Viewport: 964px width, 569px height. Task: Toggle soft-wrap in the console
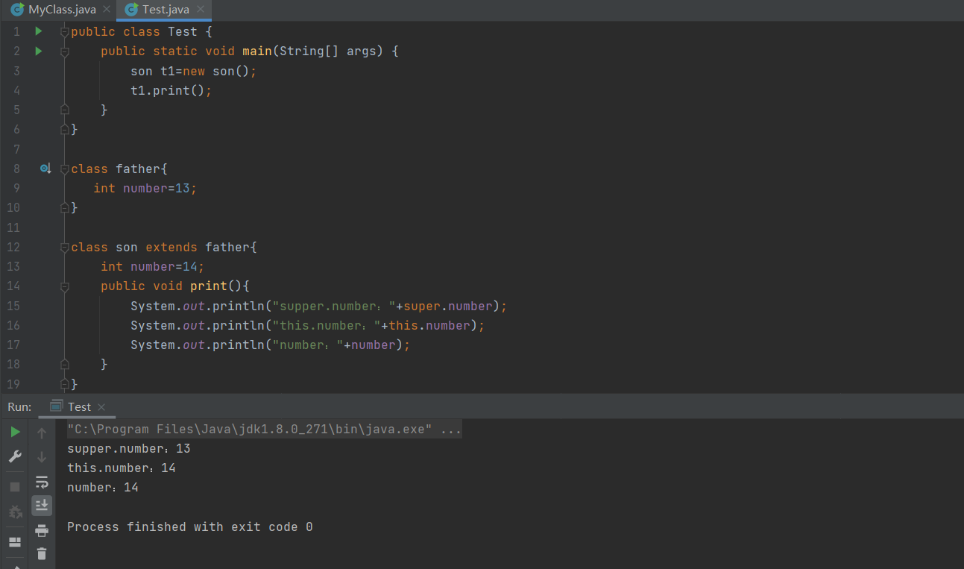[x=42, y=482]
